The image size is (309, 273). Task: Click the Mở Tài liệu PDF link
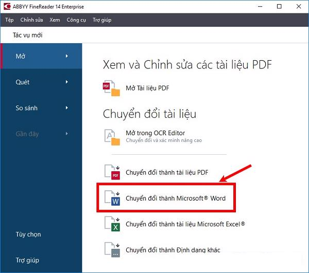[x=147, y=88]
